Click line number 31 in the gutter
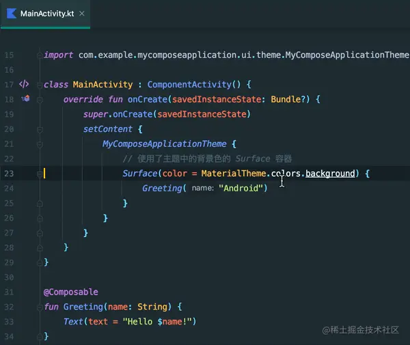This screenshot has height=345, width=410. coord(9,292)
